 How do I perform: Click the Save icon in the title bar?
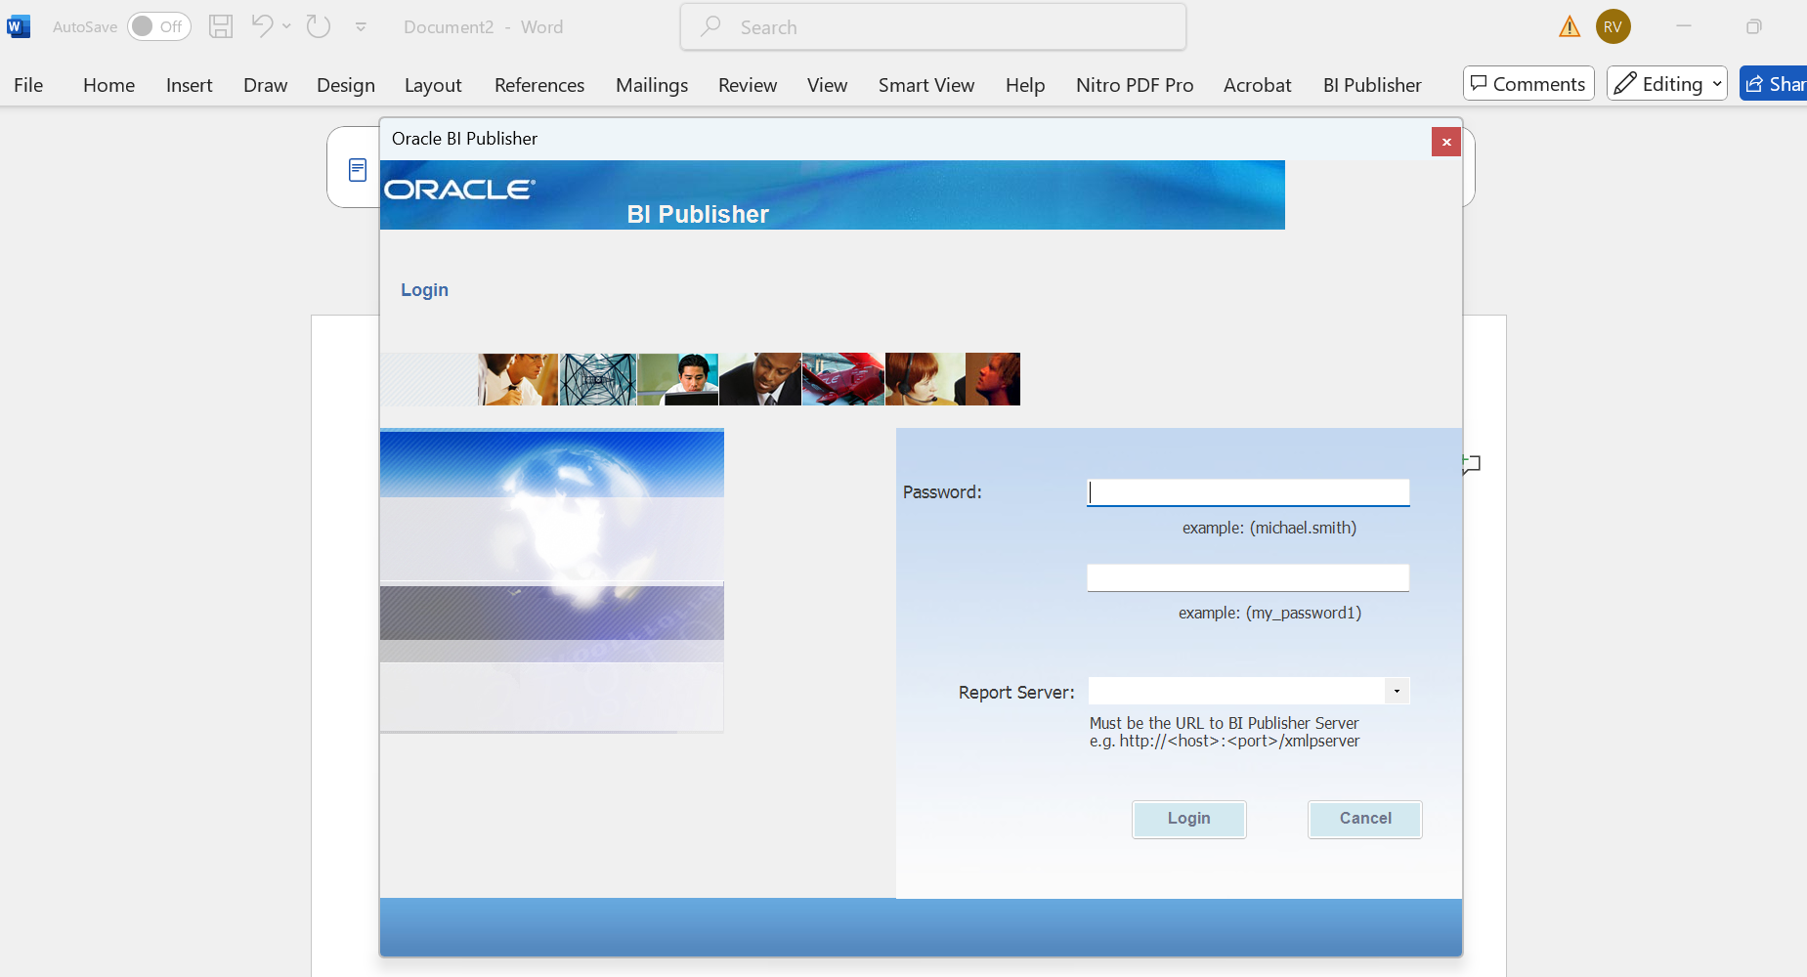pyautogui.click(x=221, y=26)
